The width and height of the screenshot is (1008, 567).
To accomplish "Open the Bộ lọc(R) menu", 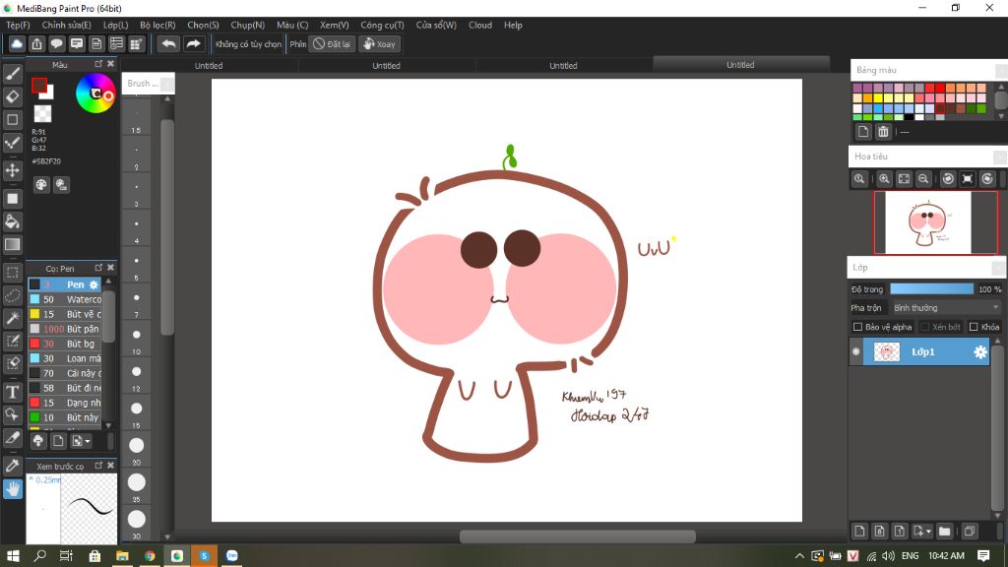I will point(157,25).
